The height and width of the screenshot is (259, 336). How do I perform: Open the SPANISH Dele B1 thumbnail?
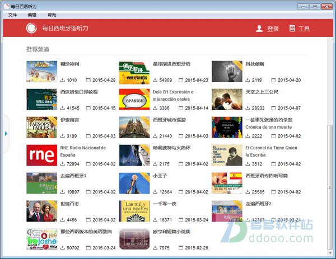click(x=134, y=100)
